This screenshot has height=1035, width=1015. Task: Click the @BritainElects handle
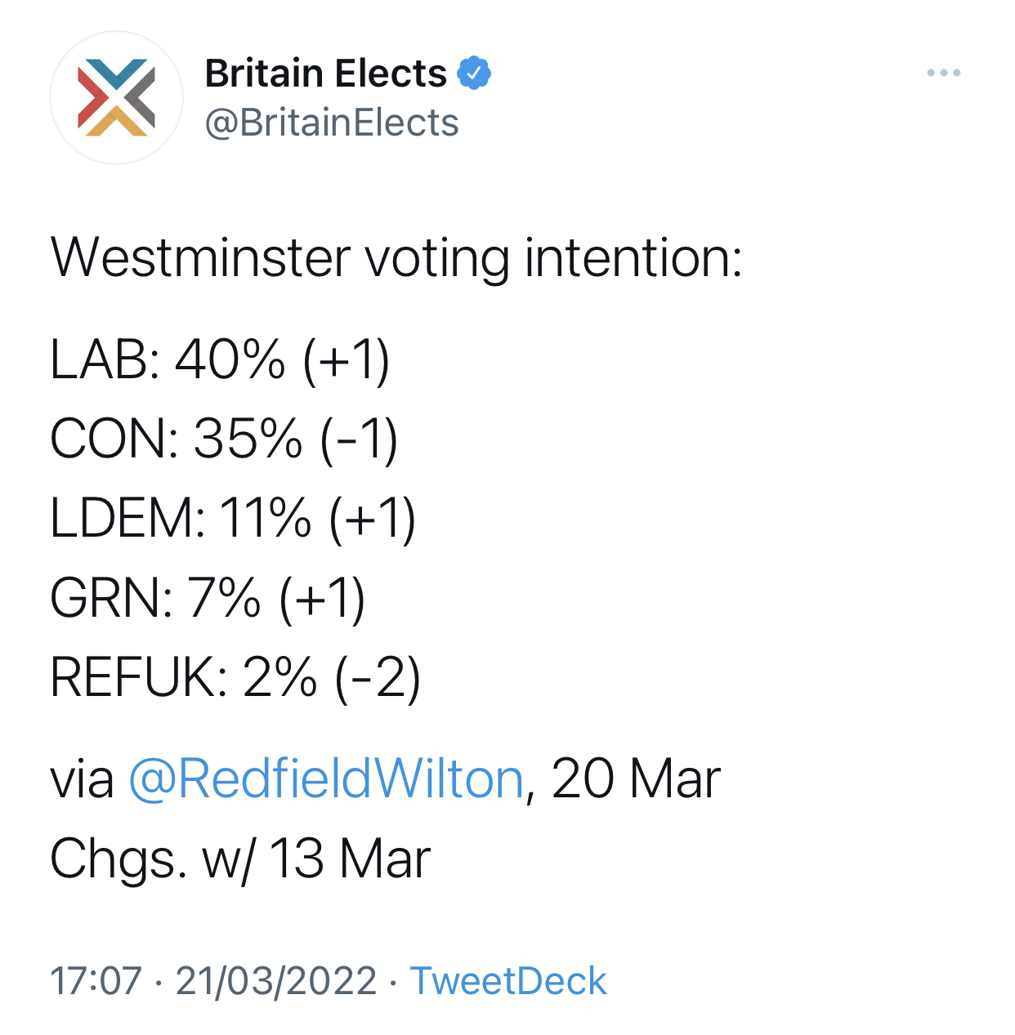tap(332, 123)
